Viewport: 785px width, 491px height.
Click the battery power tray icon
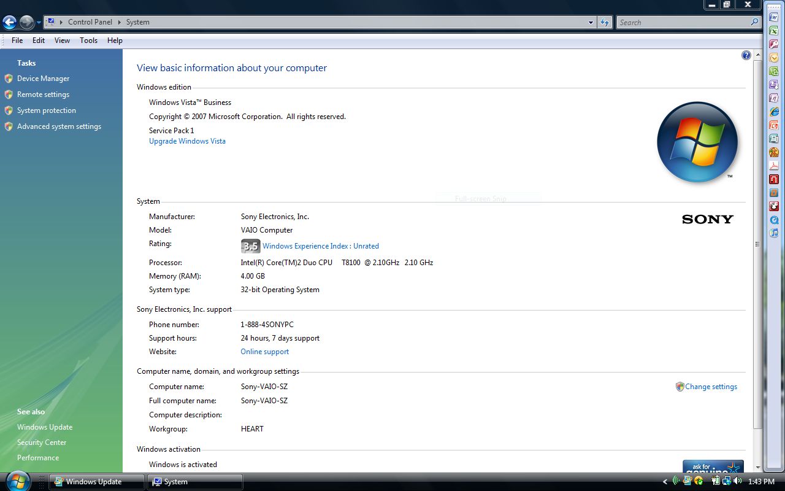tap(716, 481)
